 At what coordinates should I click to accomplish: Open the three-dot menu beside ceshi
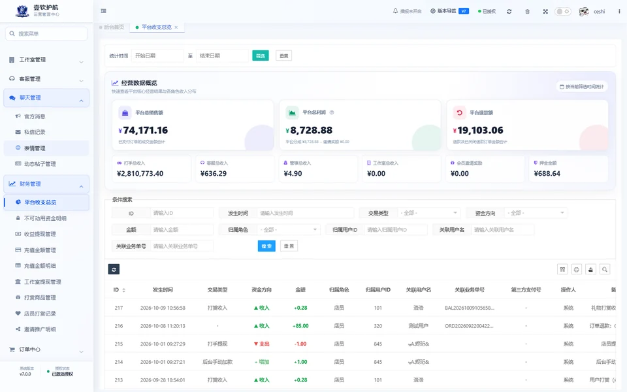pos(619,12)
